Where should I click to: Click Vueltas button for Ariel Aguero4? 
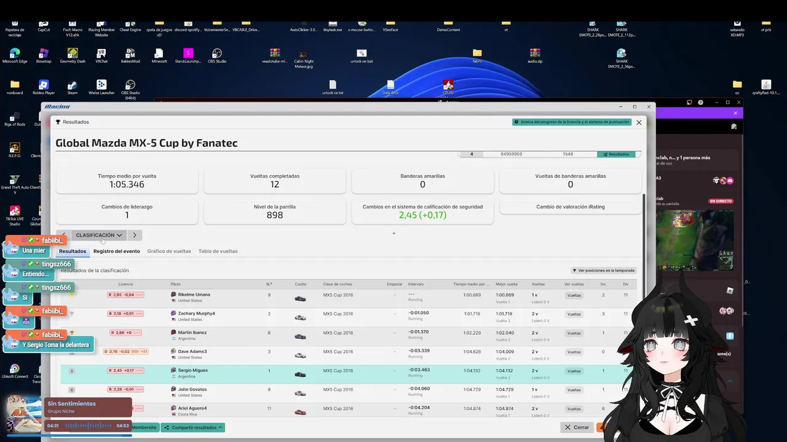(574, 409)
